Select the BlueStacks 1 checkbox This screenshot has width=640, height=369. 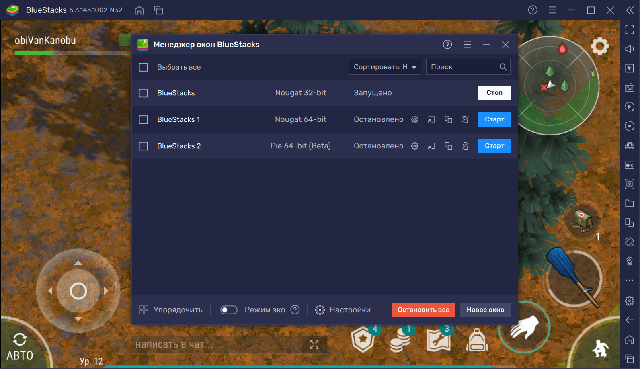coord(144,119)
